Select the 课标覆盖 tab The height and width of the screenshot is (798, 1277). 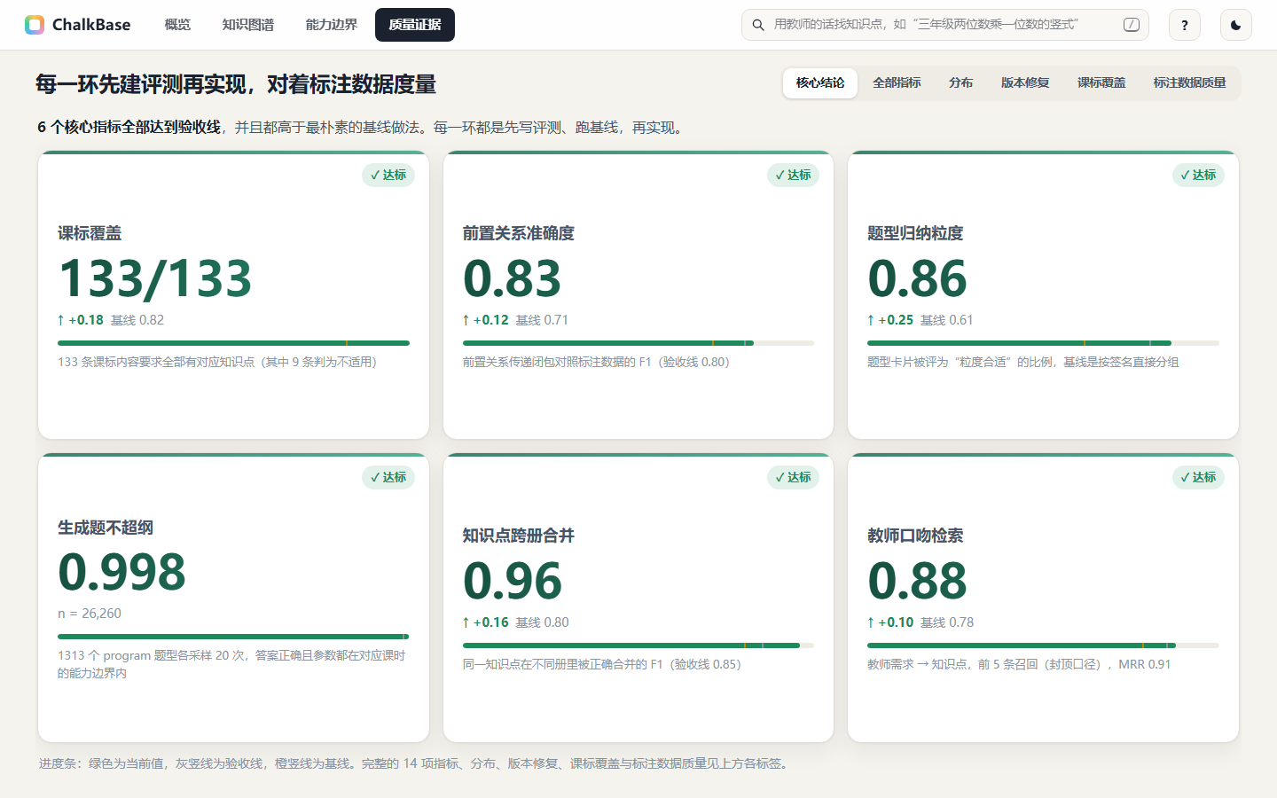(1101, 82)
